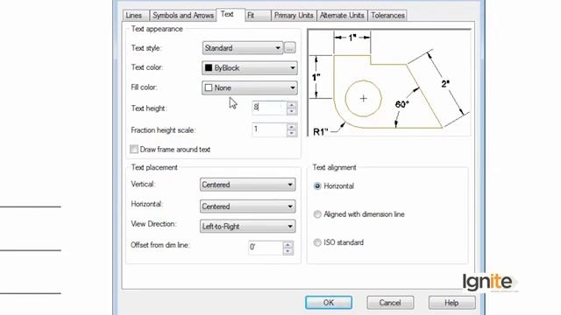Open the Alternate Units tab
The height and width of the screenshot is (315, 561).
342,16
